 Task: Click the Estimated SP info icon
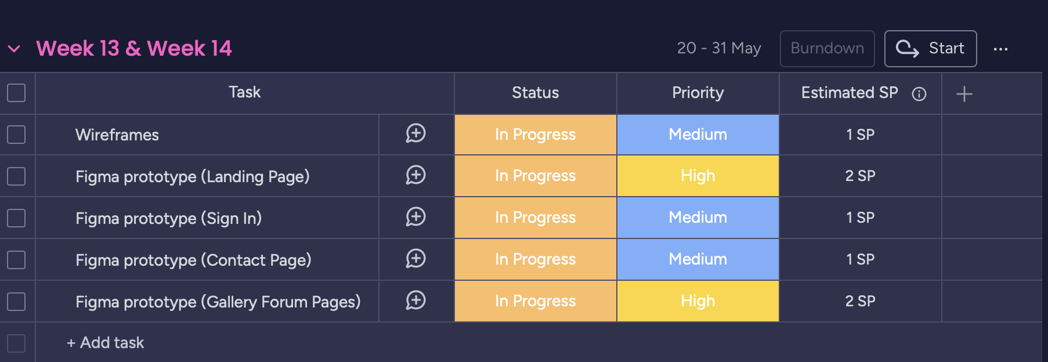click(919, 94)
